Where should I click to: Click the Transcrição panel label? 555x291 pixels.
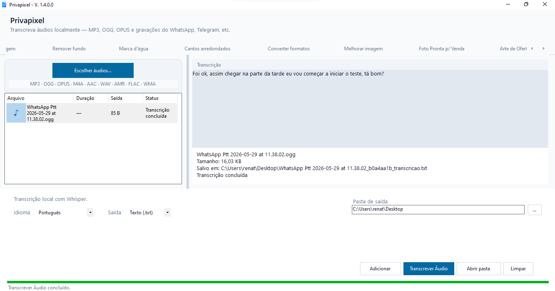209,65
